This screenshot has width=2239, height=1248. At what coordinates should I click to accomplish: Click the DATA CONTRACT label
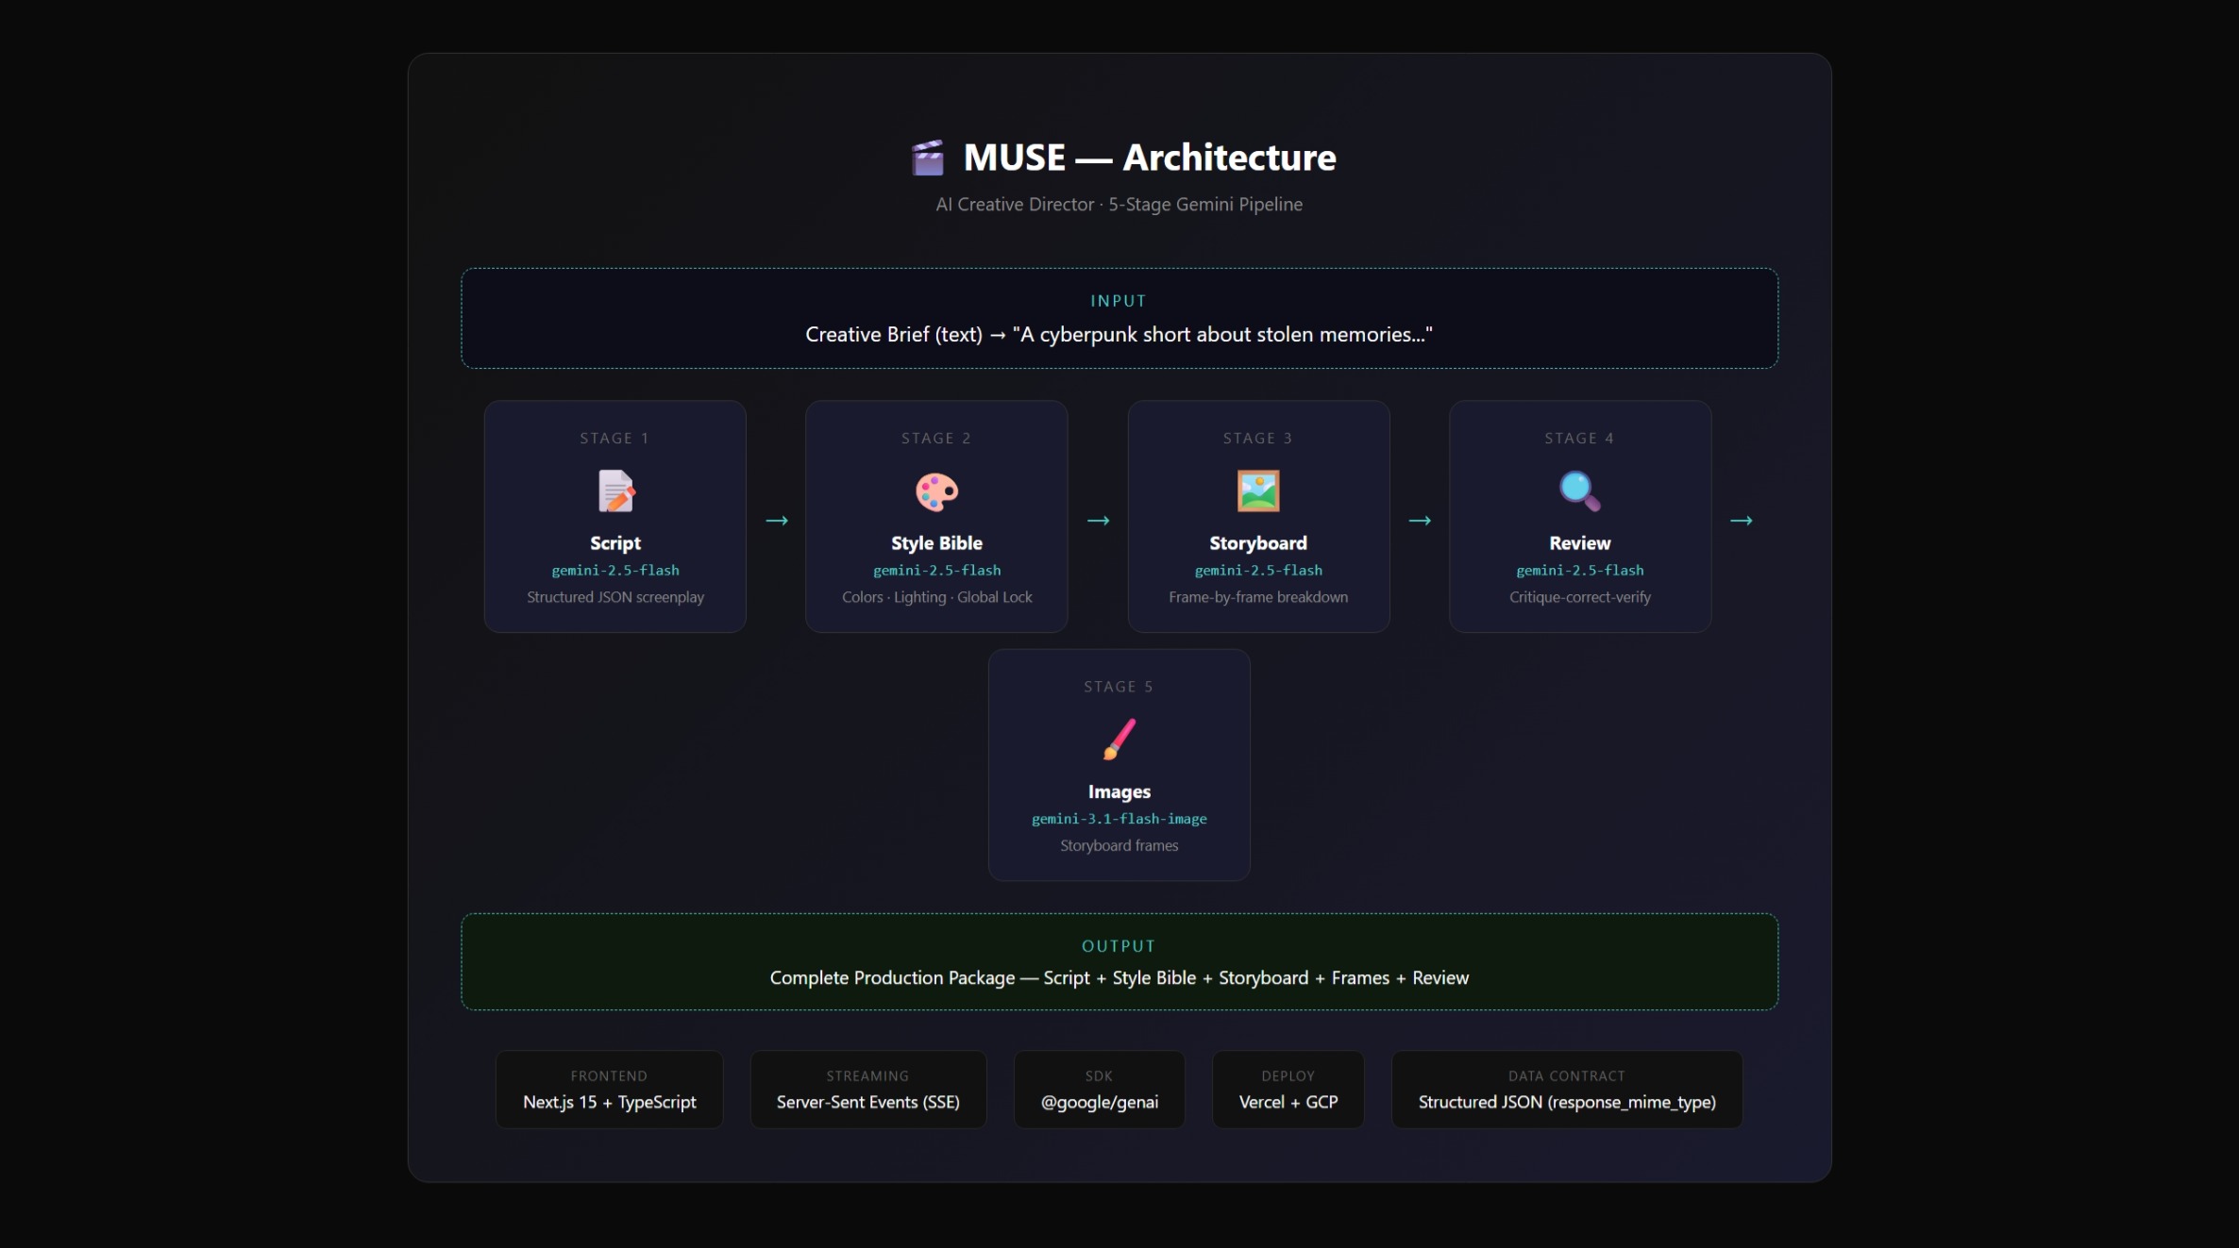coord(1567,1076)
